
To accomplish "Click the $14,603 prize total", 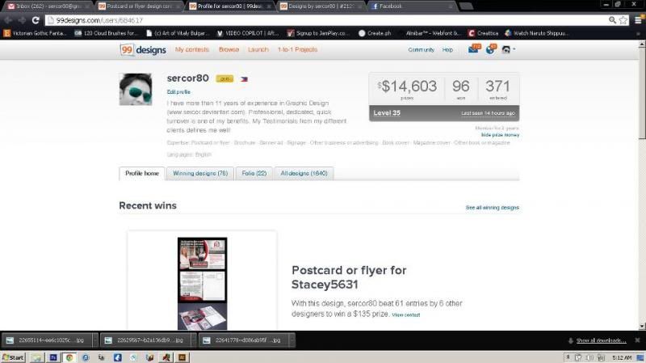I will (407, 87).
